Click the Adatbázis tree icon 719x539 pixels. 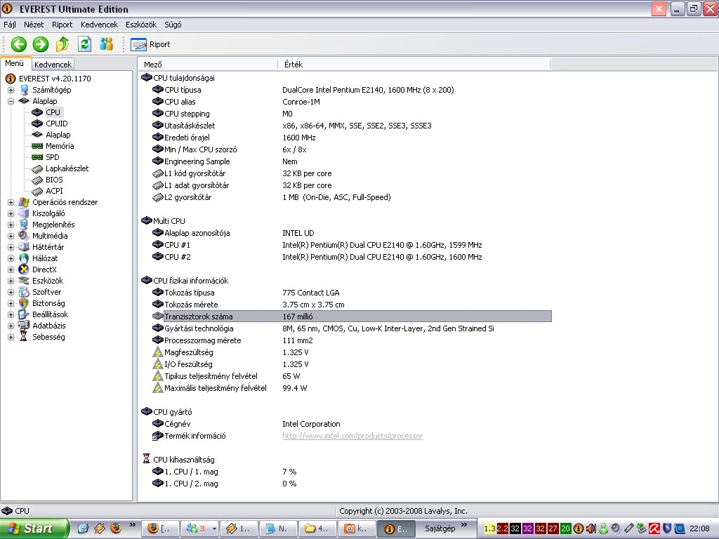pos(24,326)
